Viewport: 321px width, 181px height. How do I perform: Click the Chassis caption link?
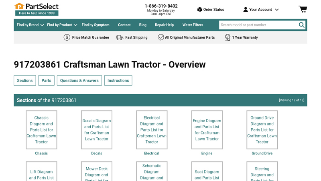tap(41, 153)
